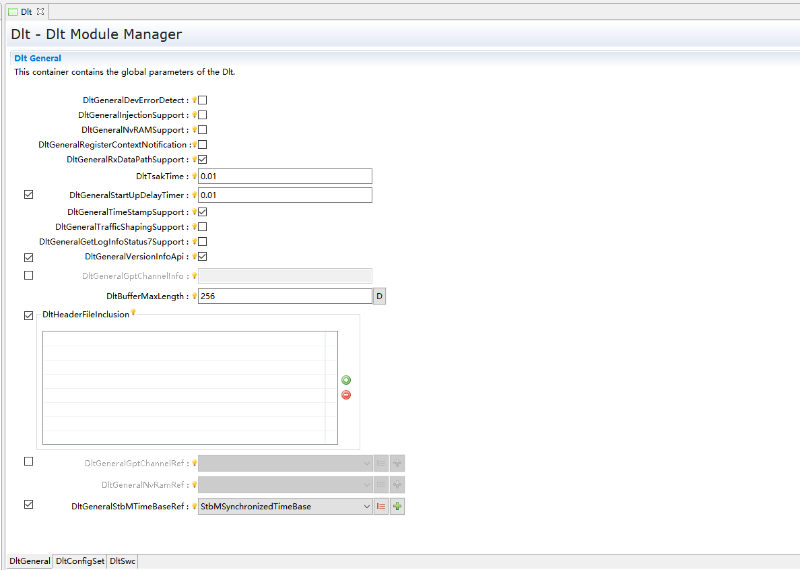Click the lightbulb hint icon beside DltHeaderFileInclusion
The image size is (800, 570).
coord(133,312)
